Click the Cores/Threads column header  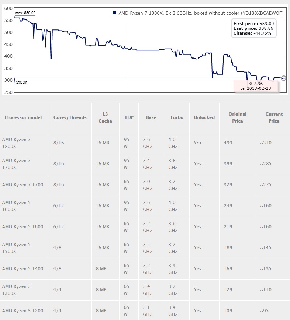70,117
